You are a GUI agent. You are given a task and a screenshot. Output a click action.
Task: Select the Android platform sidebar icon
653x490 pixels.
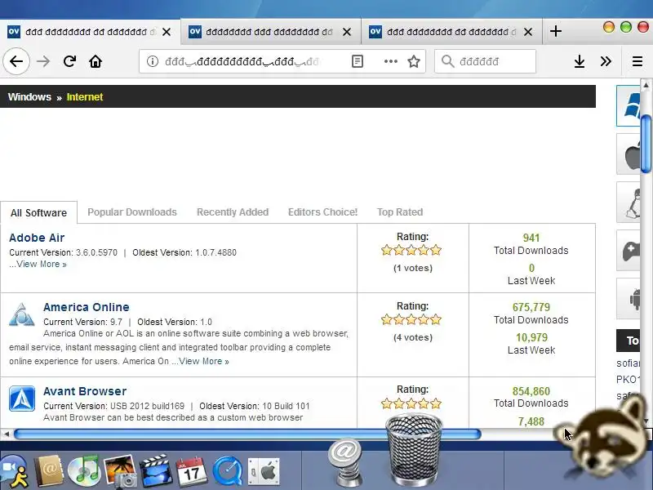(x=629, y=299)
